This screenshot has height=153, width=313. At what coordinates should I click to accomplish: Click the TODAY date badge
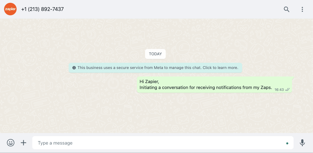point(155,54)
